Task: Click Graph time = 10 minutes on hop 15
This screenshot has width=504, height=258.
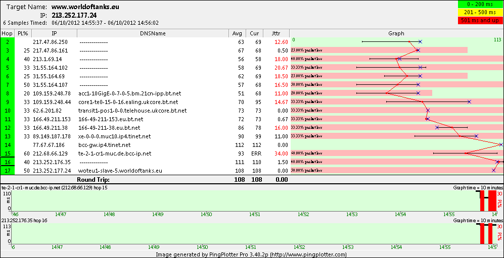Action: [478, 187]
